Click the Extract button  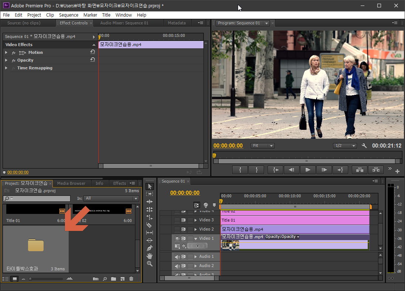376,170
